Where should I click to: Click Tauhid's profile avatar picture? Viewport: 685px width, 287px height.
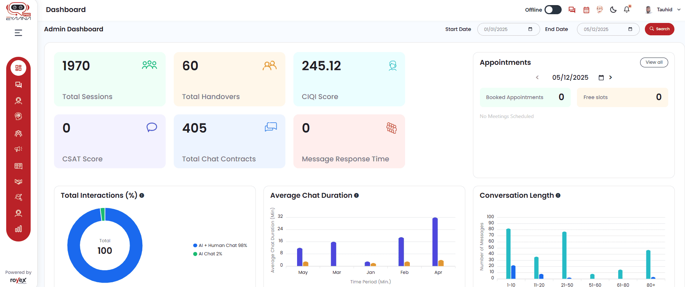[x=649, y=10]
